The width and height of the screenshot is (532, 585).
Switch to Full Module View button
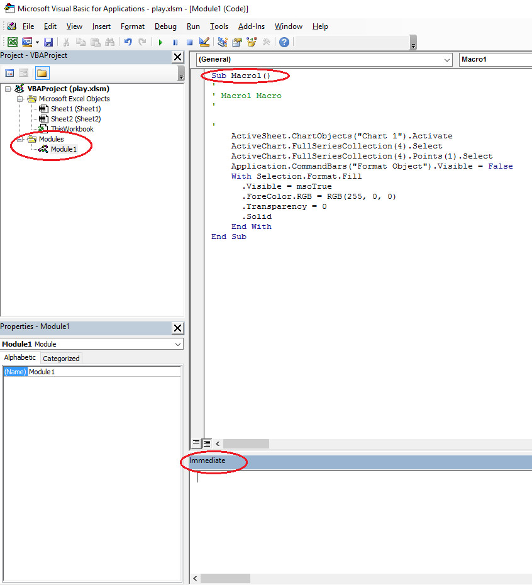click(x=207, y=443)
